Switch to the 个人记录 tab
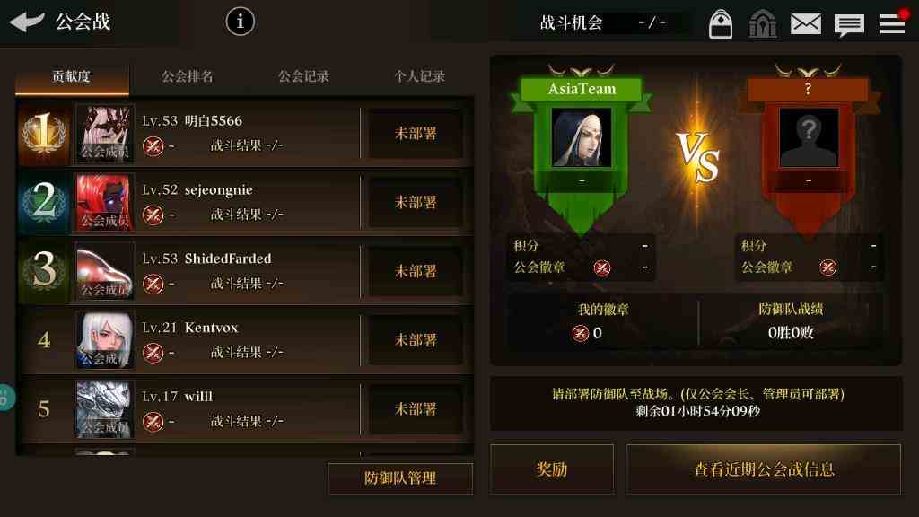This screenshot has height=517, width=919. tap(419, 76)
